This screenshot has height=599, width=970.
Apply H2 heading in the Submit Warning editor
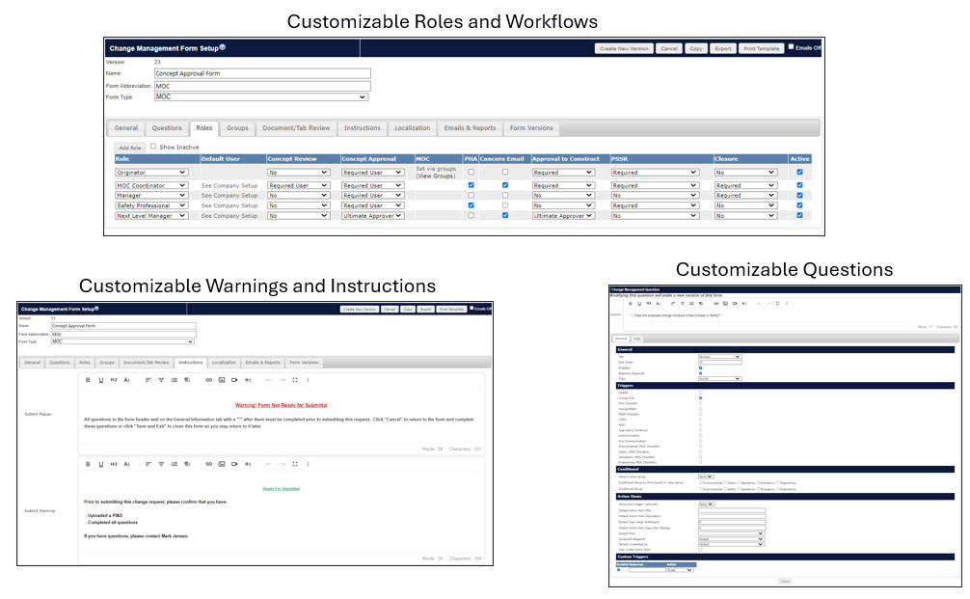click(x=114, y=464)
